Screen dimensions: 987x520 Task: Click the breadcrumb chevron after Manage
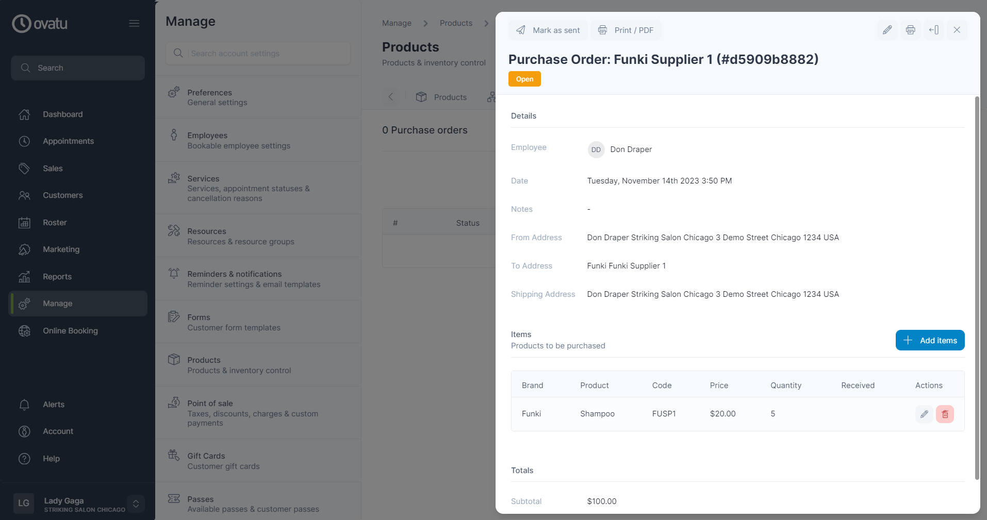[x=425, y=23]
